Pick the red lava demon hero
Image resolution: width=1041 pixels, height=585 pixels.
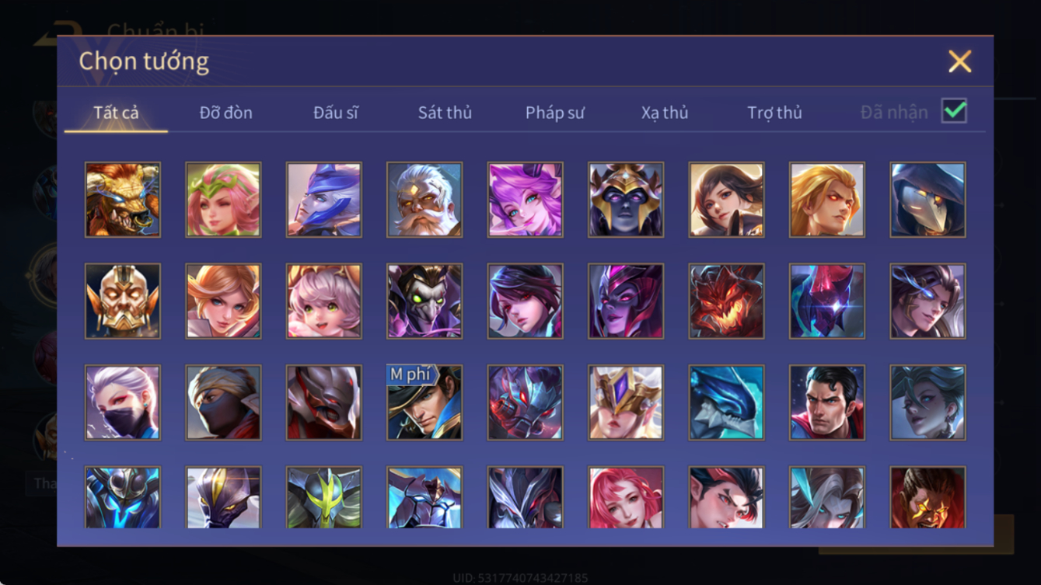[727, 301]
